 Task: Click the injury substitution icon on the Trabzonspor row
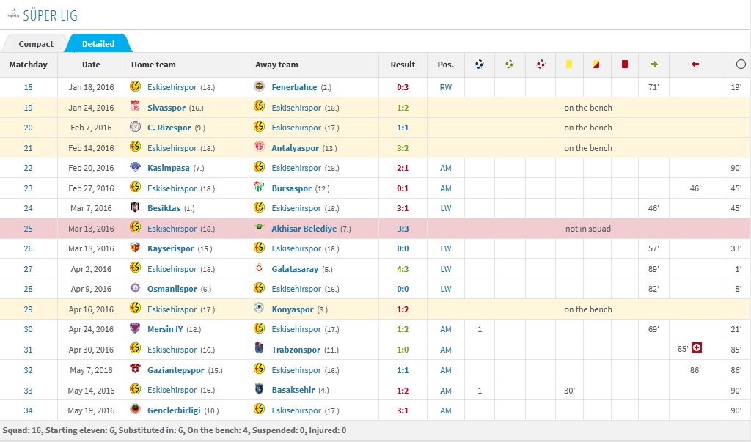(x=697, y=347)
